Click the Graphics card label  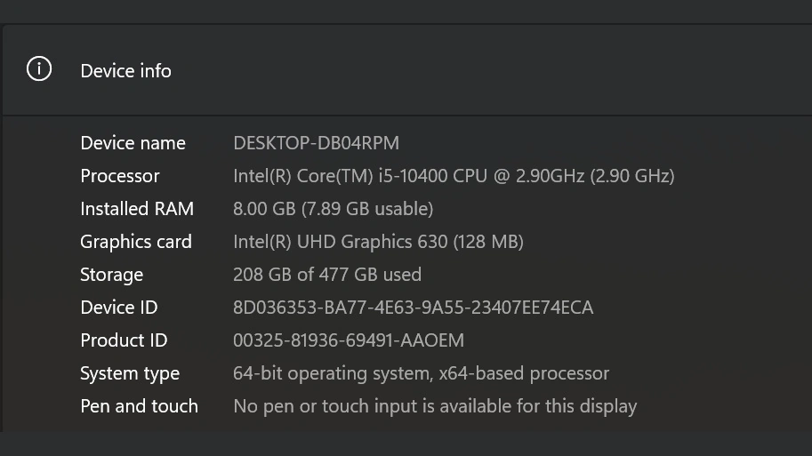[136, 242]
